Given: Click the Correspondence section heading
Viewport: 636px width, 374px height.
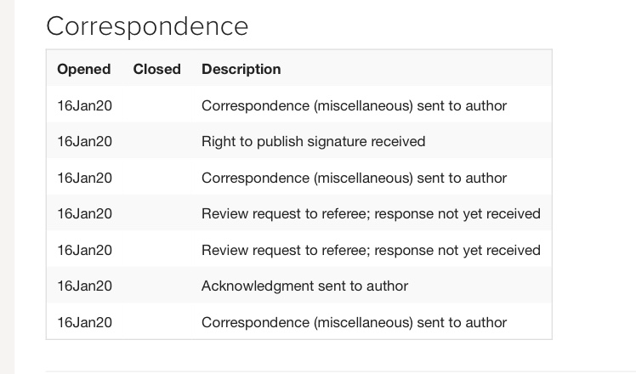Looking at the screenshot, I should point(147,26).
